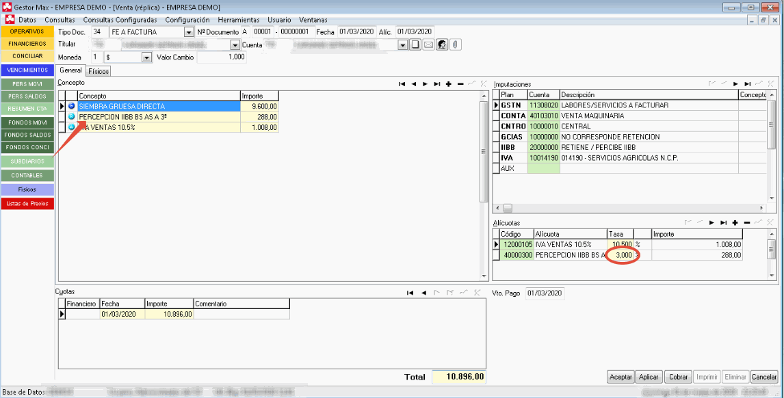Click blue icon of PERCEPCION IIBB row

(71, 116)
